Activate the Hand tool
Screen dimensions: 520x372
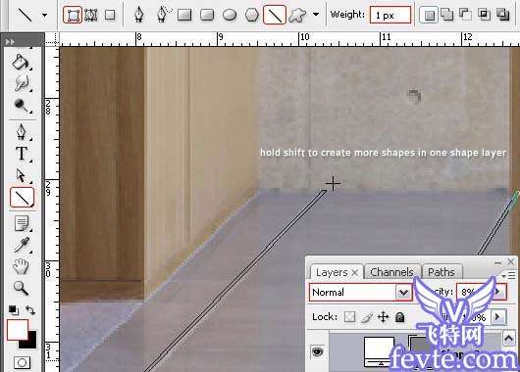21,266
